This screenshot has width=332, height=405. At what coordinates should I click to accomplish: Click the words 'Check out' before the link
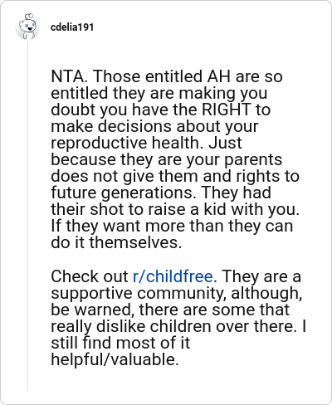[x=90, y=276]
